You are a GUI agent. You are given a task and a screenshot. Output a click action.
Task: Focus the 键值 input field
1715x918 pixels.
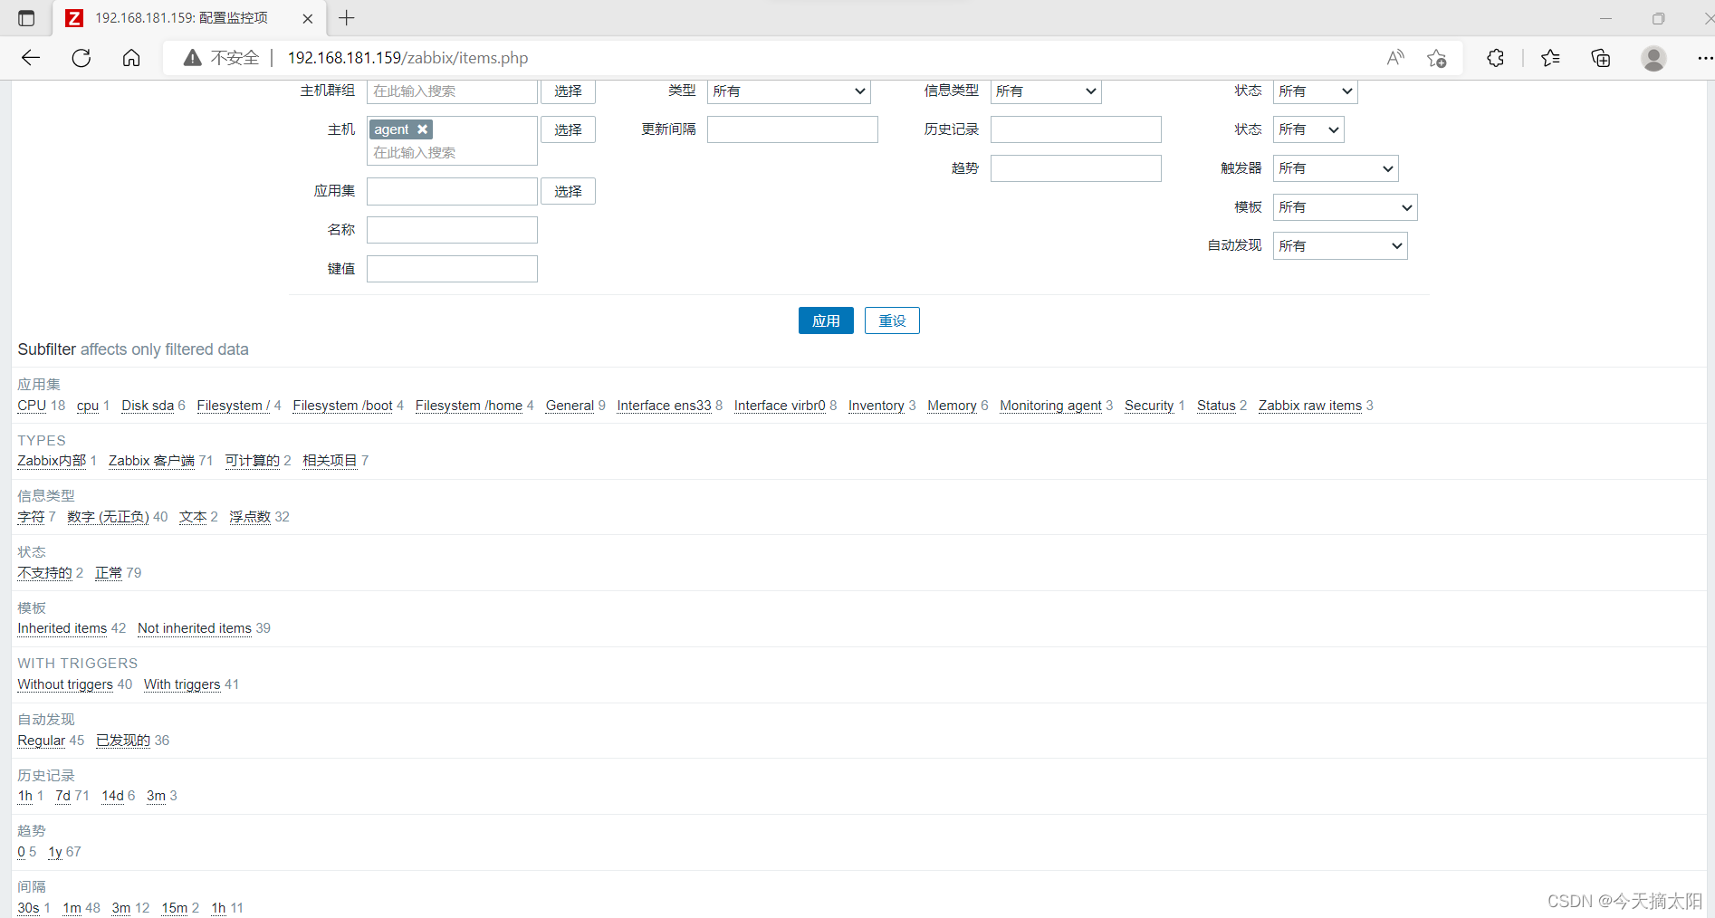click(452, 269)
